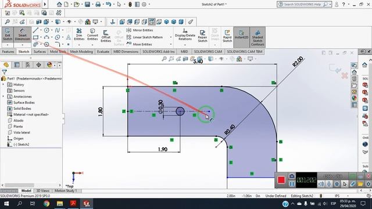Open the MBD Dimensions tab
This screenshot has width=372, height=209.
pyautogui.click(x=126, y=52)
